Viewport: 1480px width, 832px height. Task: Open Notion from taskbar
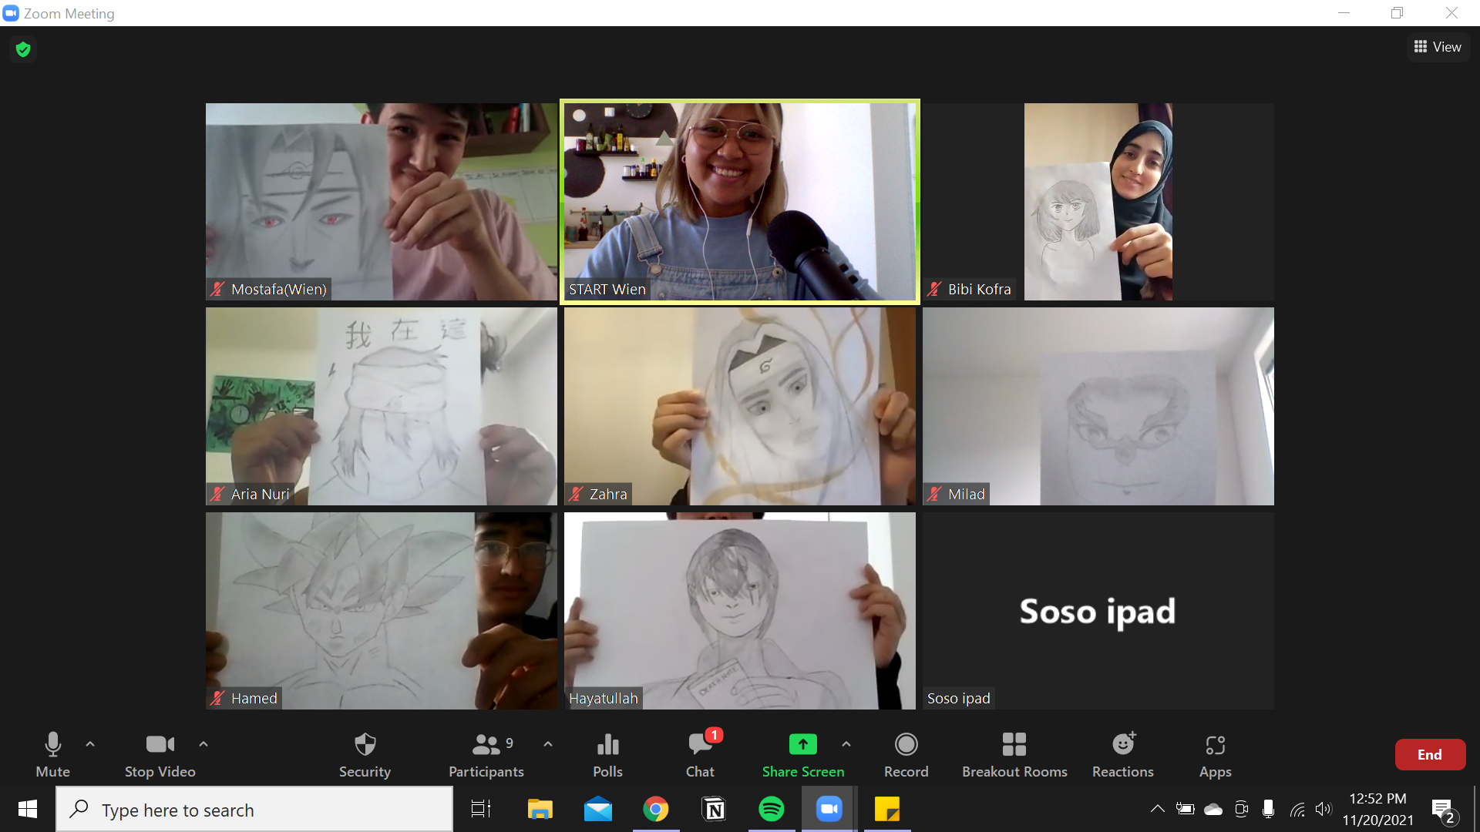[x=715, y=810]
